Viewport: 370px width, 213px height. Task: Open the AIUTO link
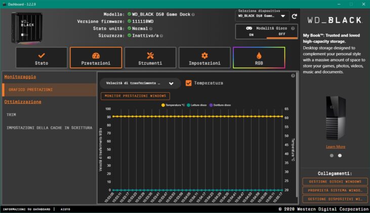click(65, 209)
